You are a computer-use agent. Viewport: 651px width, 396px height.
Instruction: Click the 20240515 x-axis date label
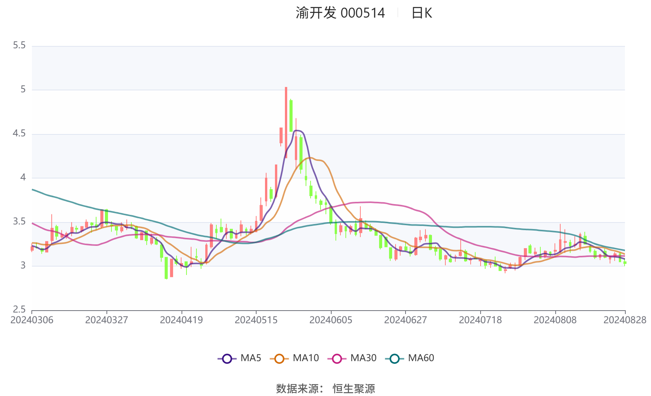click(256, 320)
